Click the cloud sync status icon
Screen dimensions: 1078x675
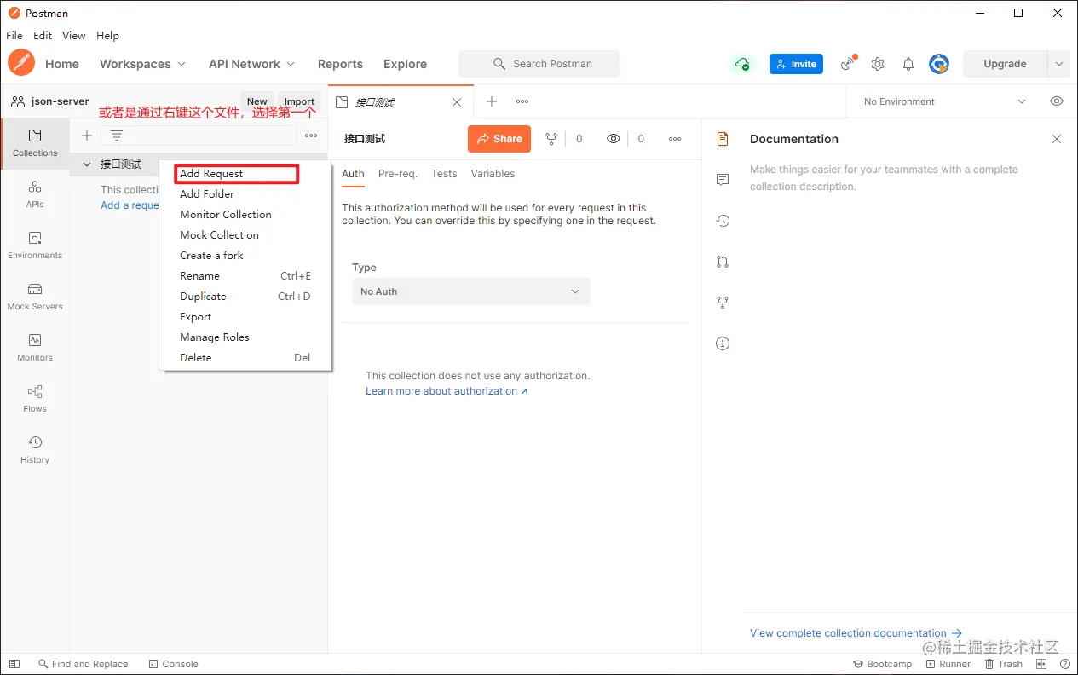pos(743,64)
